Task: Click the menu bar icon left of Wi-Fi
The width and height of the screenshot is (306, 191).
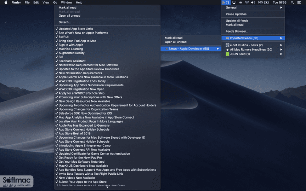Action: (240, 2)
